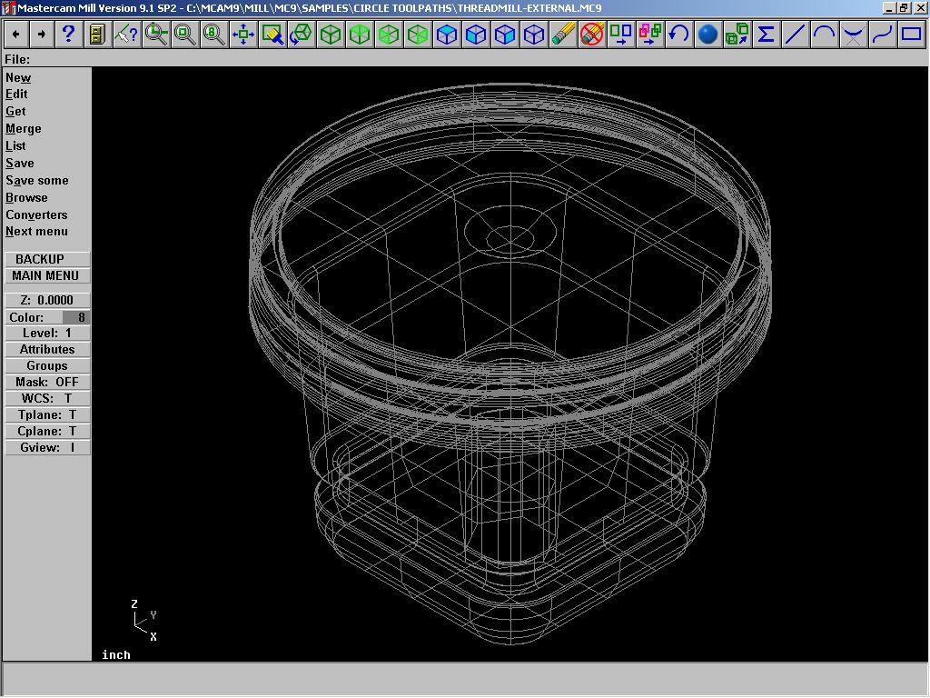Click the file cabinet toolbar icon
This screenshot has height=698, width=930.
pyautogui.click(x=96, y=35)
